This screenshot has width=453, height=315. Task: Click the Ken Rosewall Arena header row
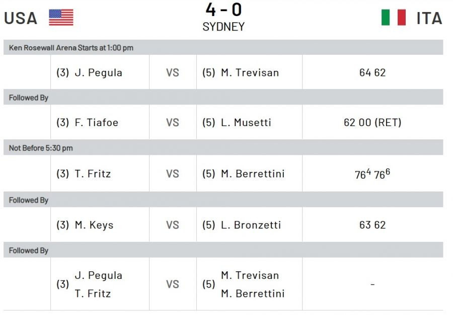[x=223, y=47]
